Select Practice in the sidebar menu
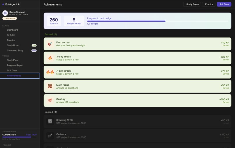 [20, 40]
